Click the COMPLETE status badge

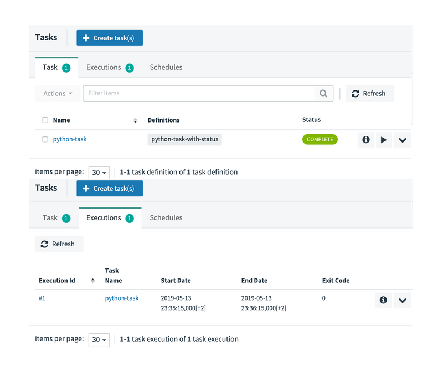click(320, 140)
